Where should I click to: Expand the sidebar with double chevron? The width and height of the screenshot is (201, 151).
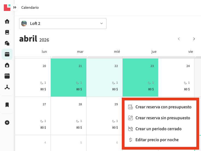[x=15, y=8]
